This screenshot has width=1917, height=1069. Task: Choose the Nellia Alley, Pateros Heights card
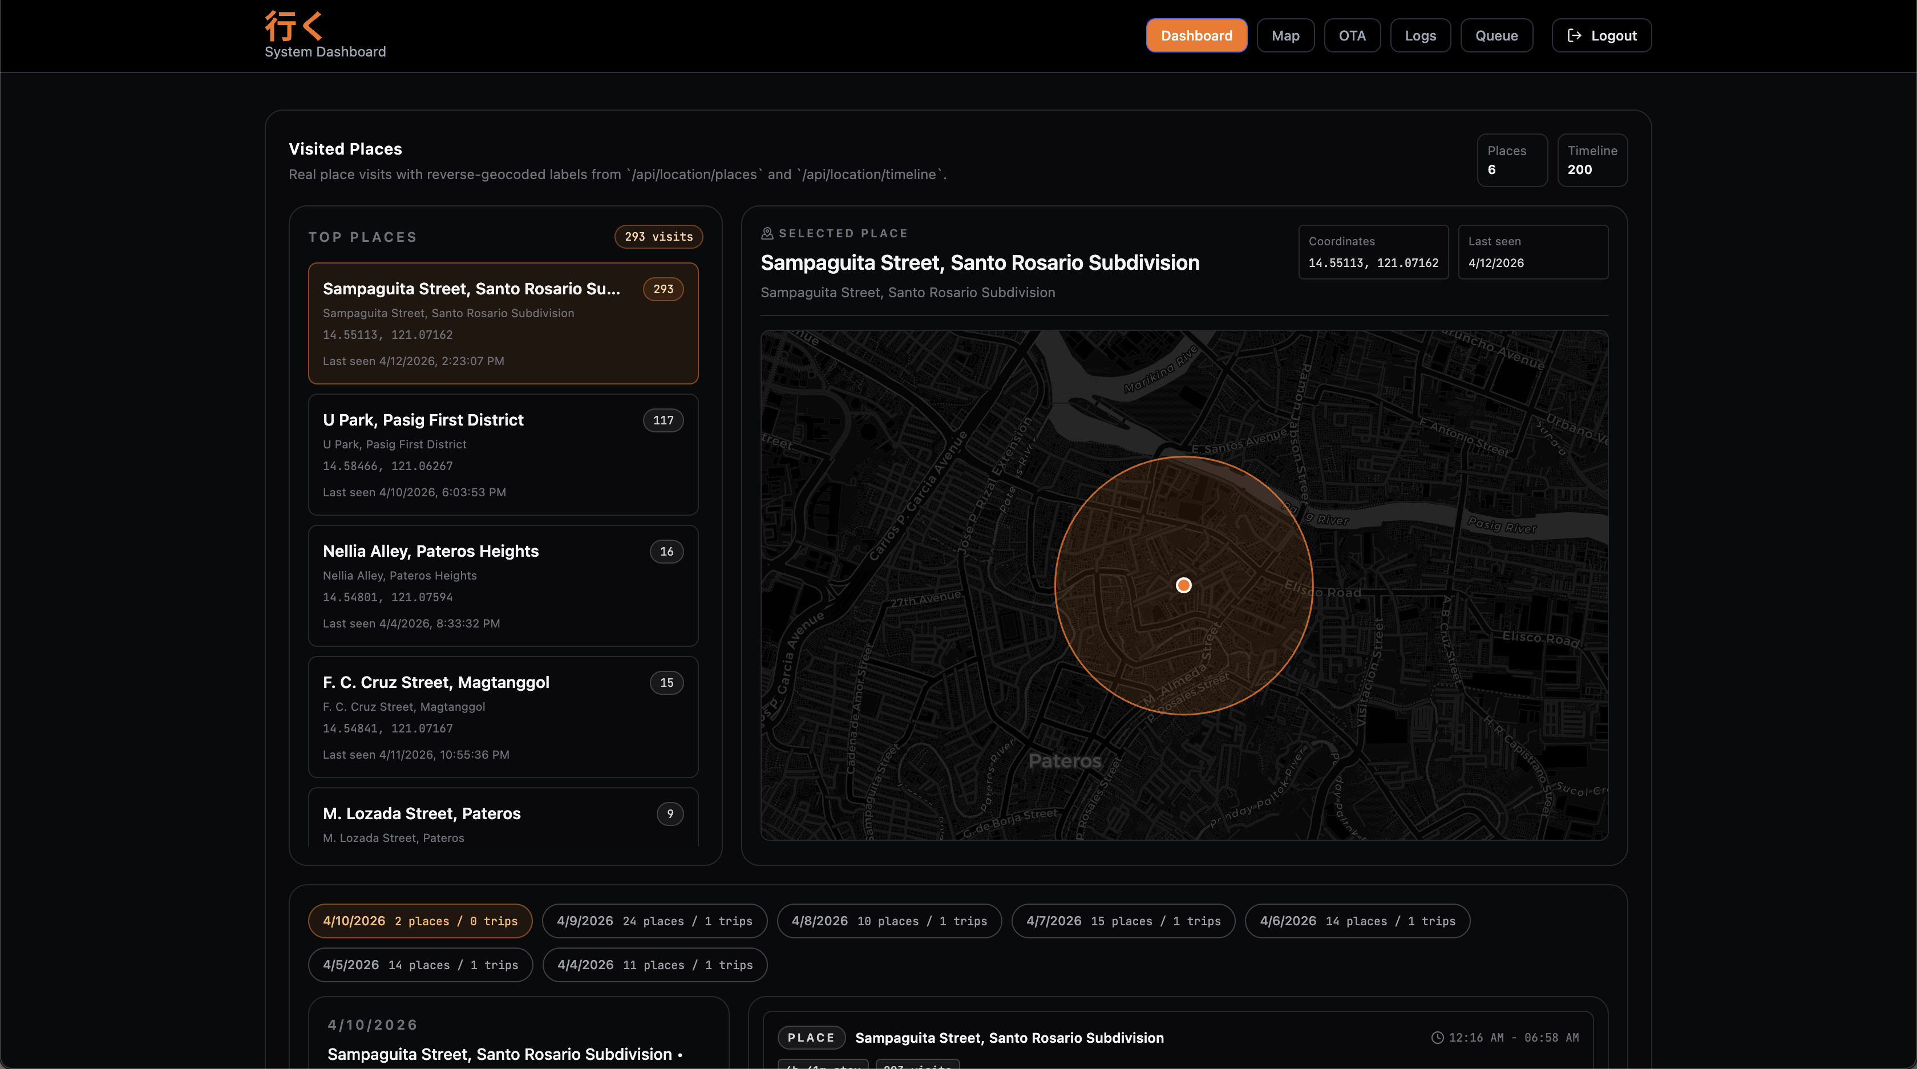[503, 585]
